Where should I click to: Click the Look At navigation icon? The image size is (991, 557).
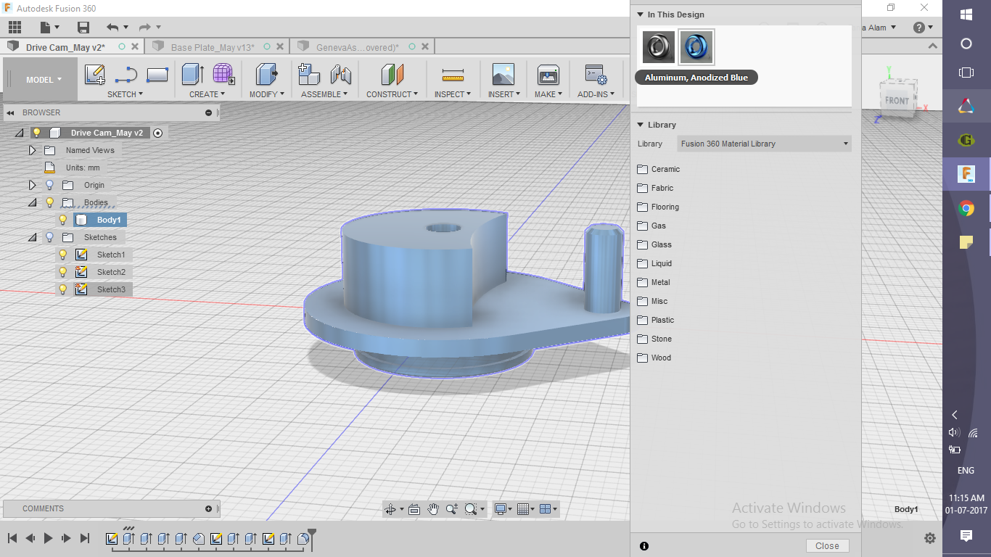(x=414, y=509)
